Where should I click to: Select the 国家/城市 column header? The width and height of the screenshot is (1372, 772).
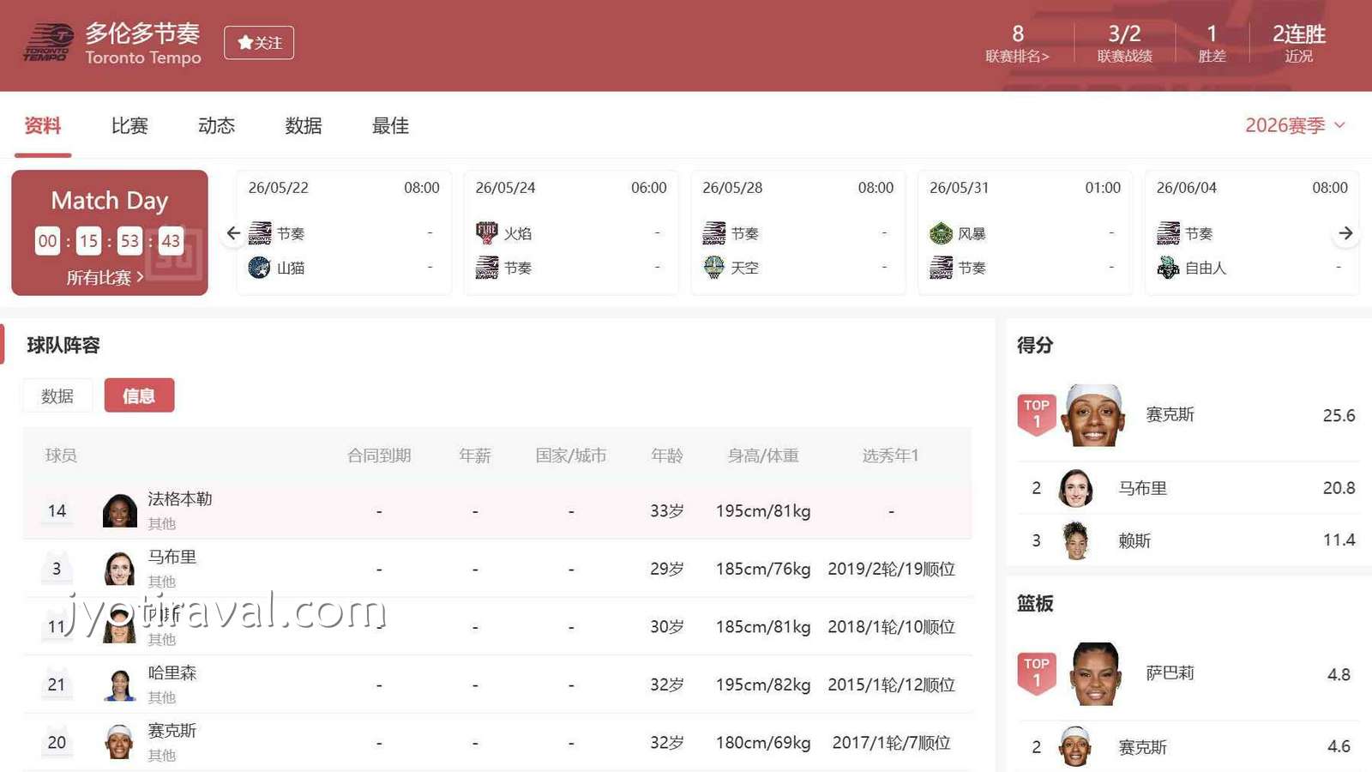(x=571, y=455)
